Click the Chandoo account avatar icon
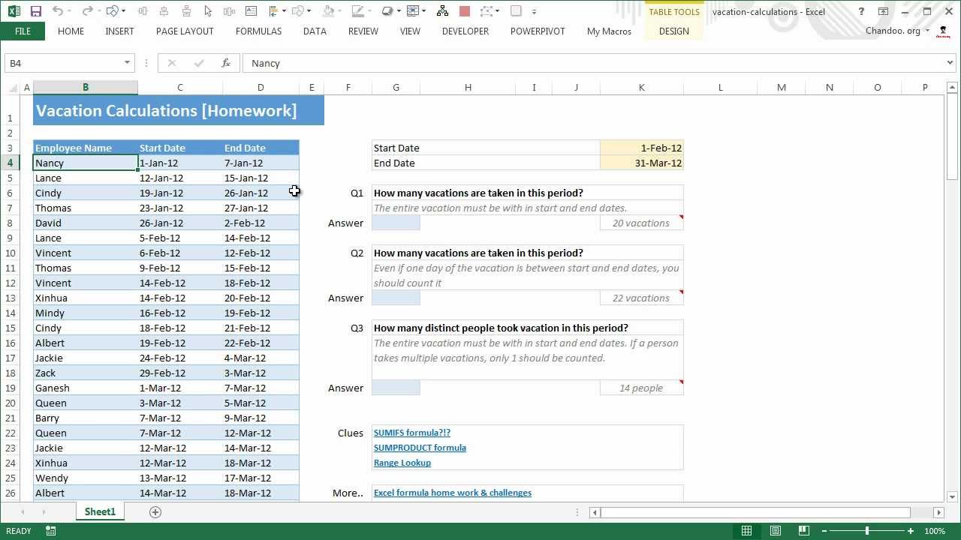 pos(944,31)
